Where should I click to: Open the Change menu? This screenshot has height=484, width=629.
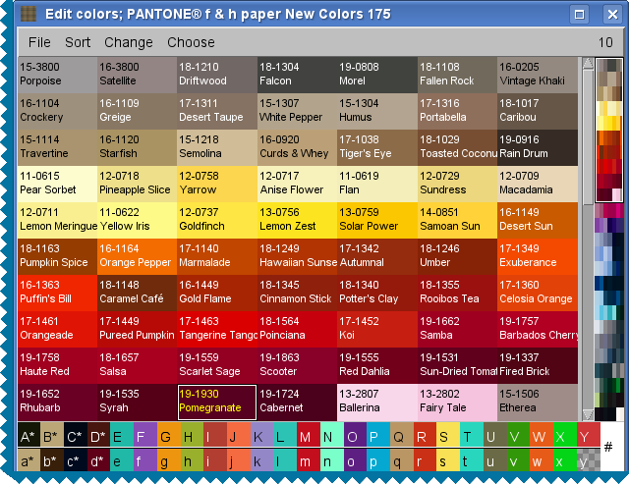coord(129,42)
